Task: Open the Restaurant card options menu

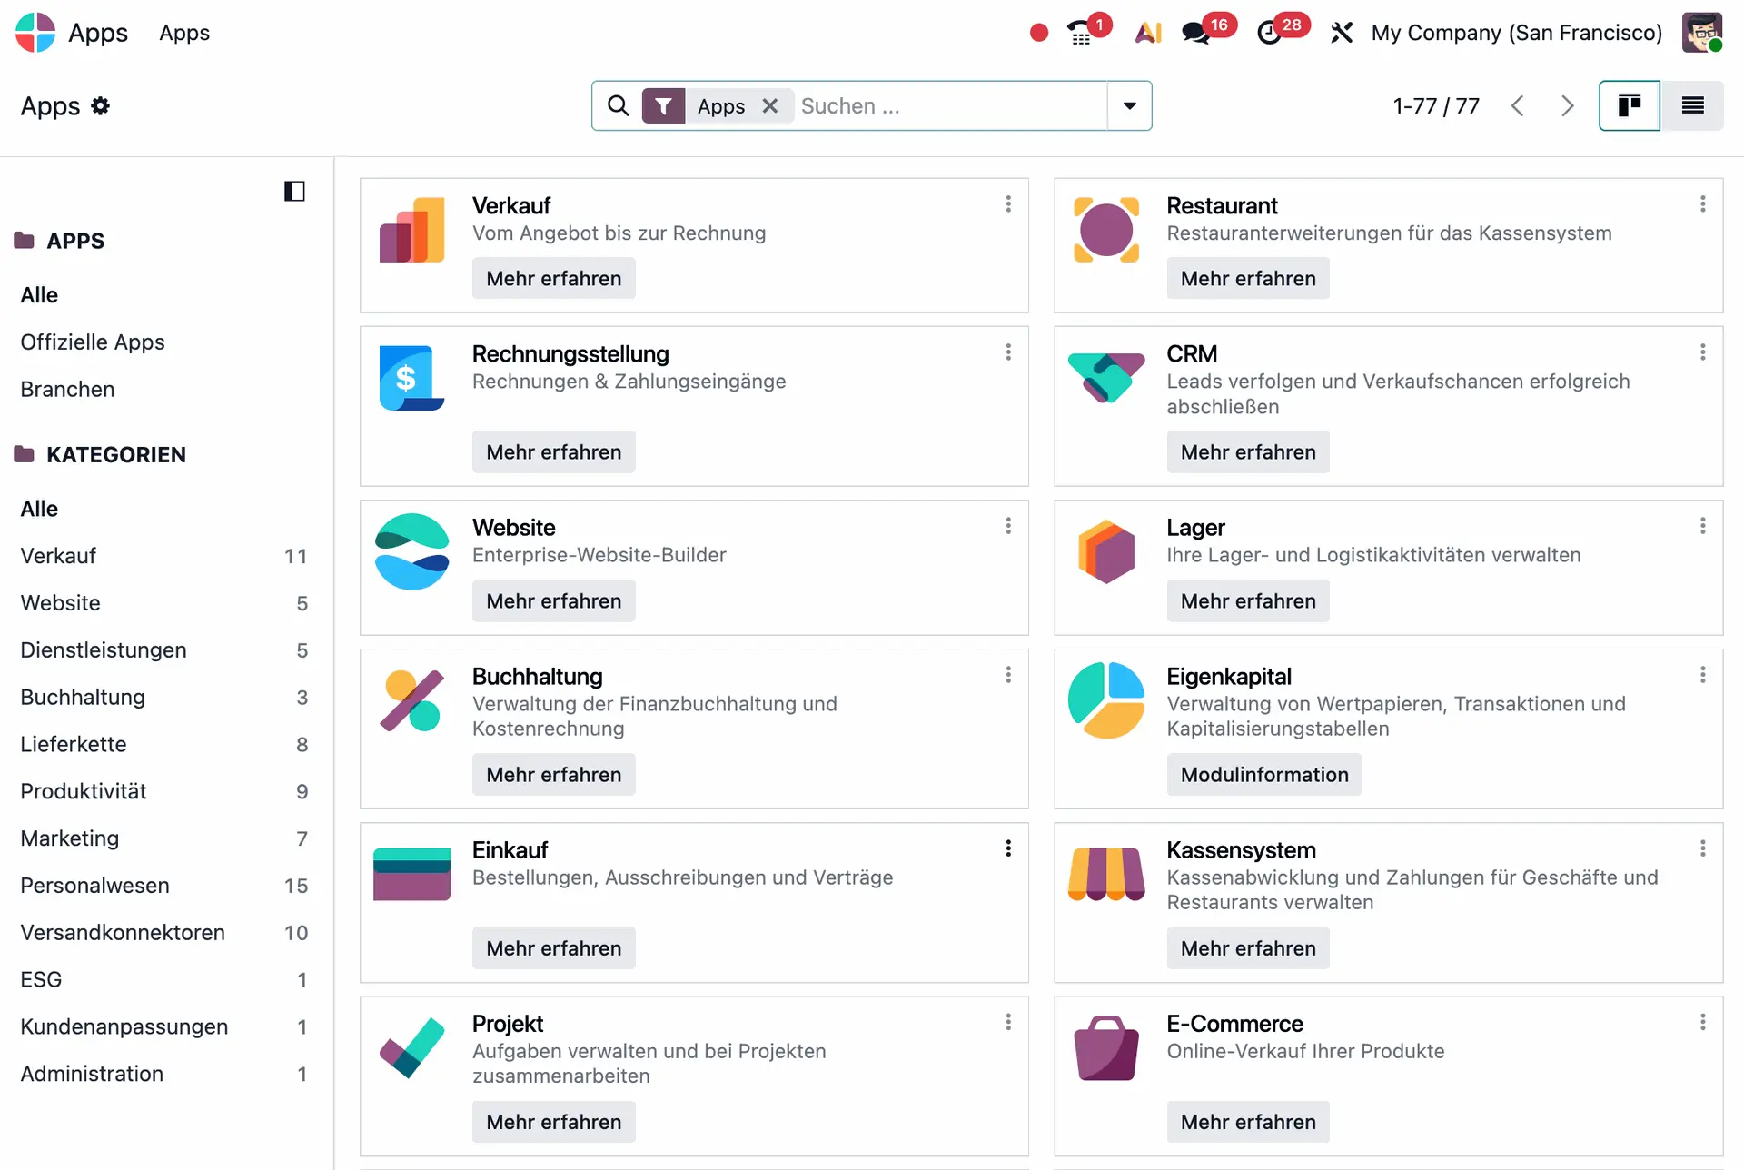Action: [x=1702, y=203]
